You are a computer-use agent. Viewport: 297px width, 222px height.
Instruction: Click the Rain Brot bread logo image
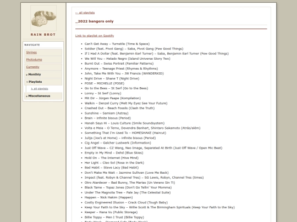coord(43,18)
